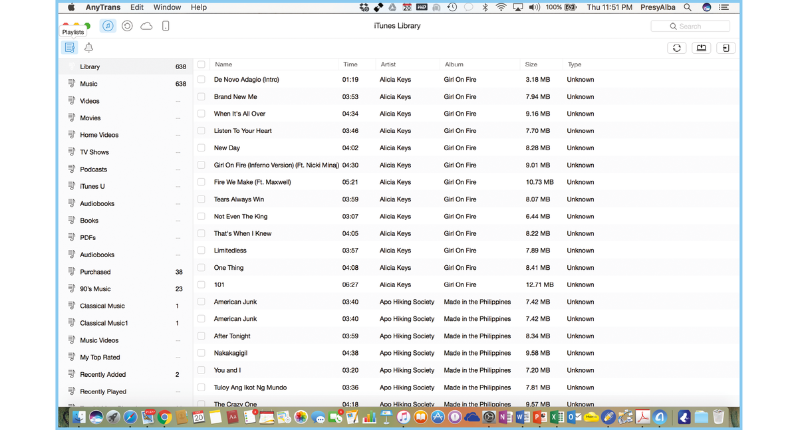Check the box for After Tonight

coord(201,336)
